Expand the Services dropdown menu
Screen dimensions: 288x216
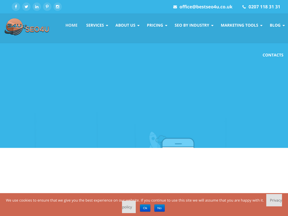(x=97, y=25)
